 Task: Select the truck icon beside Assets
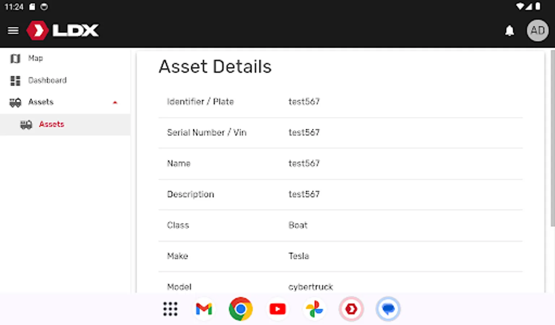(x=15, y=102)
